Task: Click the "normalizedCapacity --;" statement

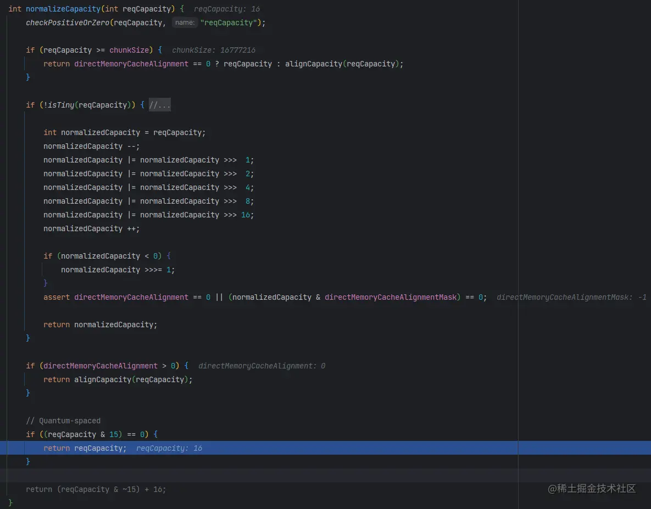Action: pyautogui.click(x=91, y=146)
